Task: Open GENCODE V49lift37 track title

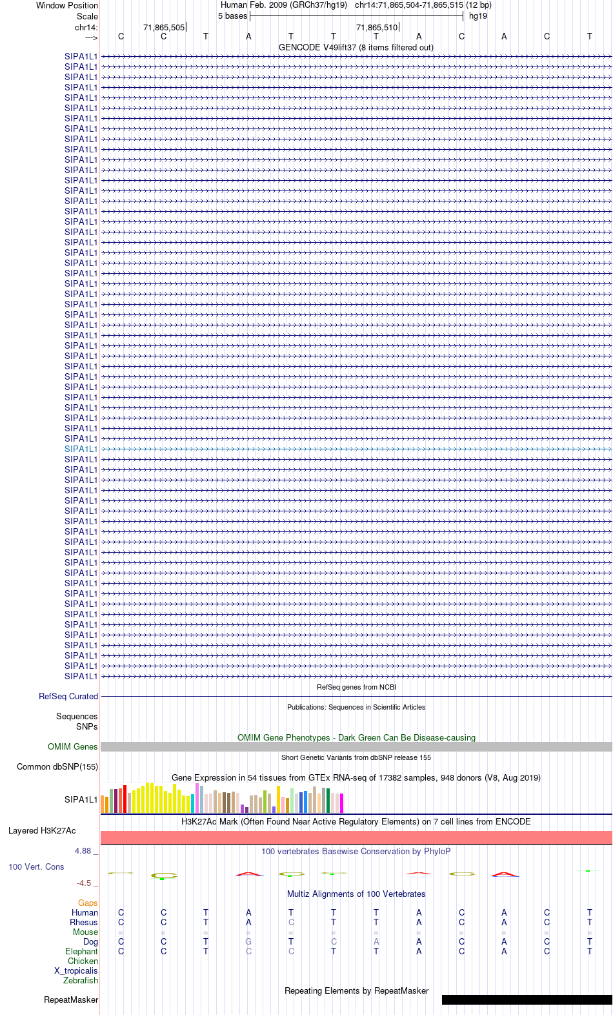Action: coord(356,47)
